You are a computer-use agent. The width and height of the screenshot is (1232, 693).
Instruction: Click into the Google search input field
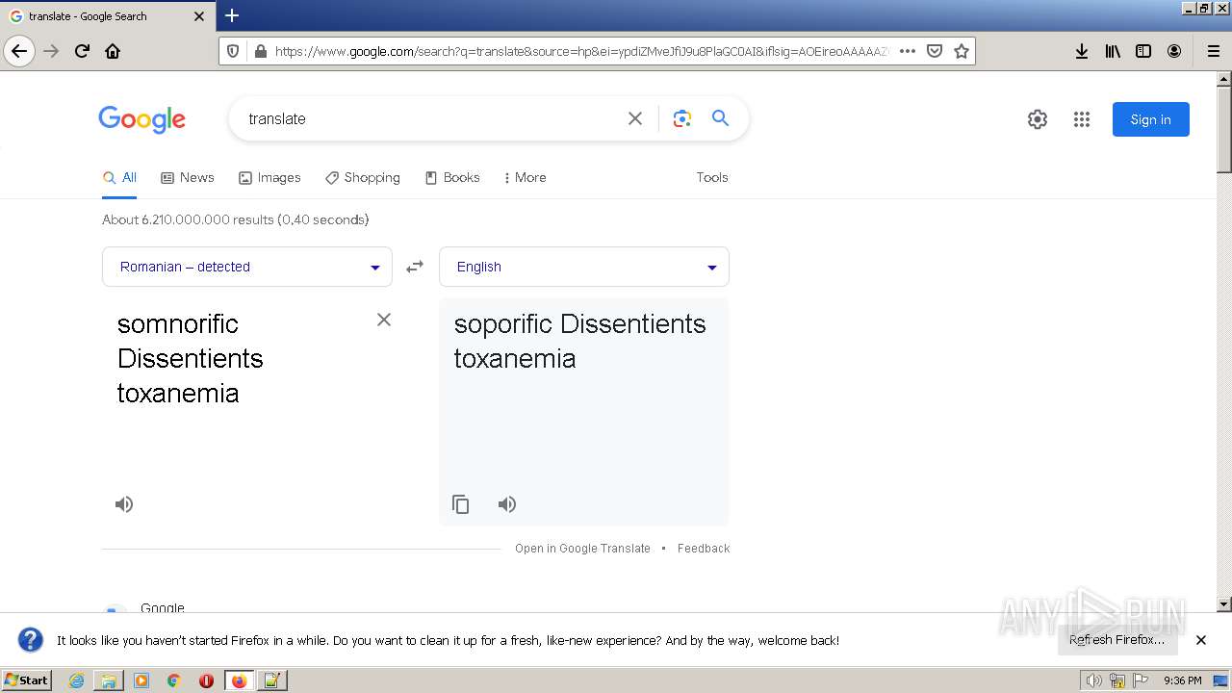(433, 118)
